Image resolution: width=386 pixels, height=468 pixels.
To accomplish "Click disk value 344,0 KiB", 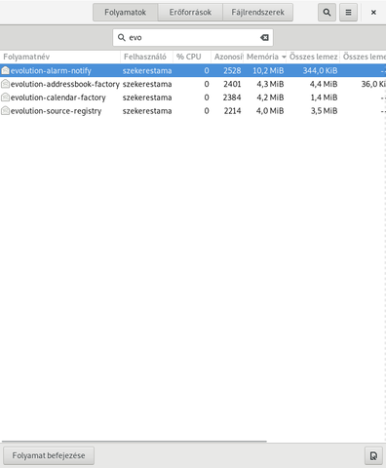I will point(320,70).
